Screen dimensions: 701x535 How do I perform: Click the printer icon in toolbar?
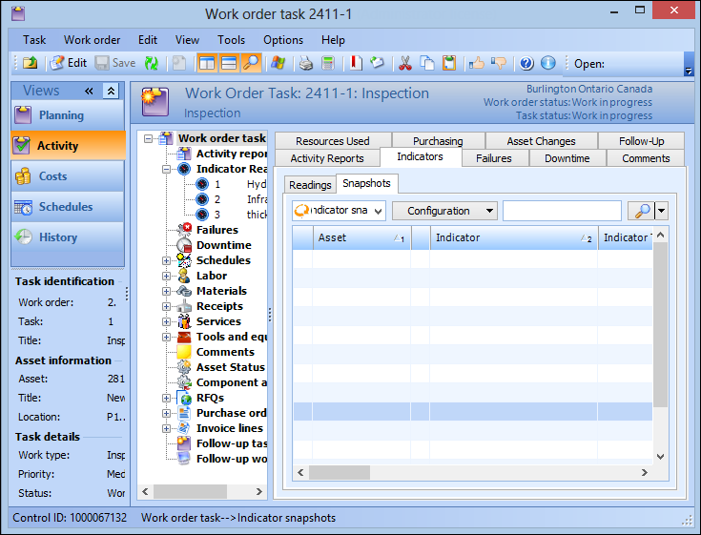pyautogui.click(x=306, y=63)
